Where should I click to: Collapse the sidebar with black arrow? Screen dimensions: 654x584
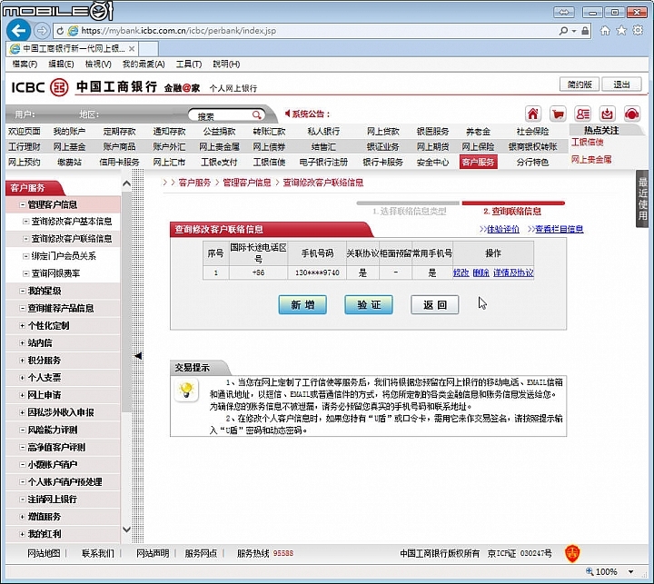[138, 356]
